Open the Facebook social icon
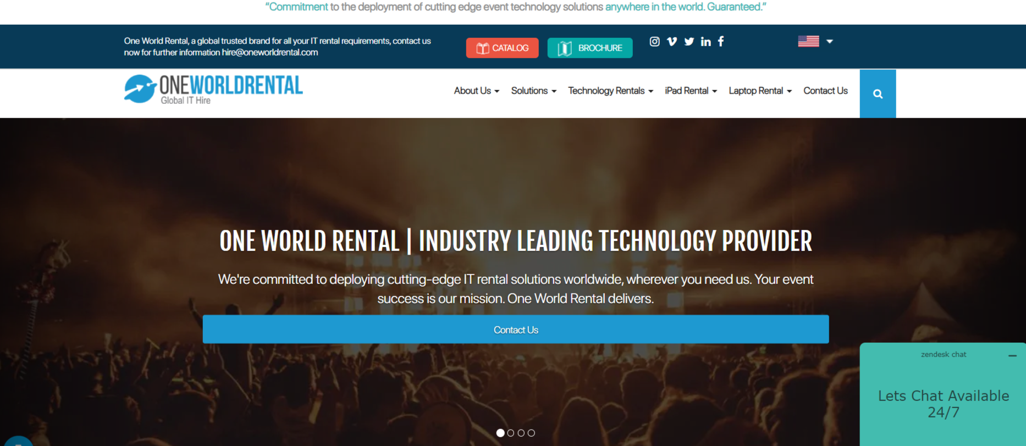 point(721,41)
